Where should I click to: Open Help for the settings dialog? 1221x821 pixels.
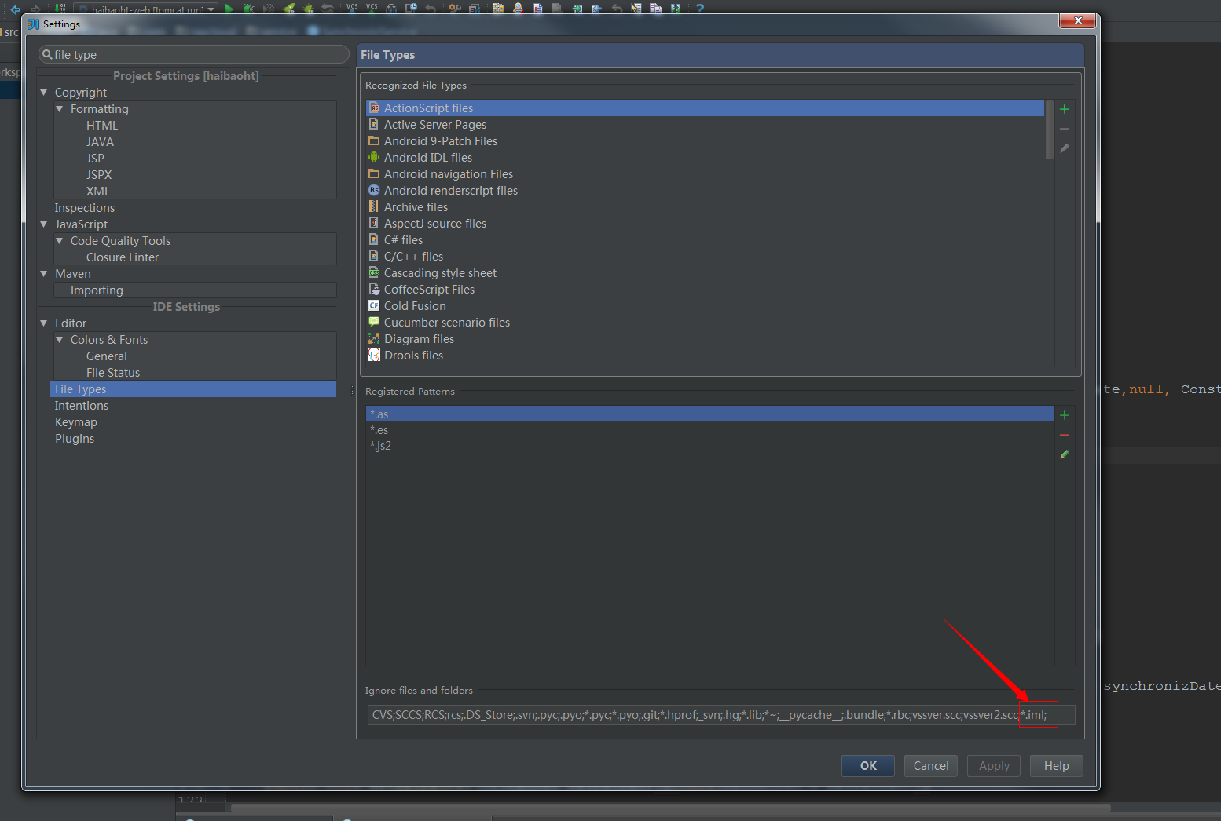point(1057,766)
